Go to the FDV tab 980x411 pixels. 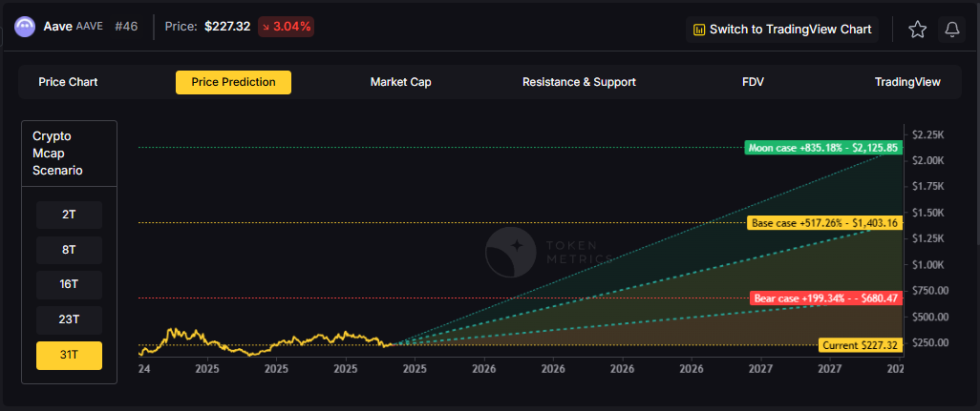pyautogui.click(x=753, y=82)
